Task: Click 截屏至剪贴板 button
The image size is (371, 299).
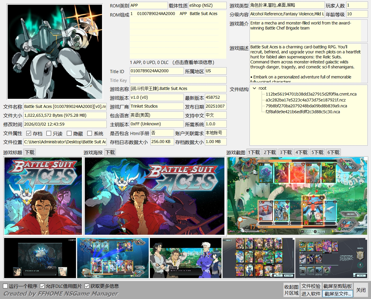Action: click(338, 286)
